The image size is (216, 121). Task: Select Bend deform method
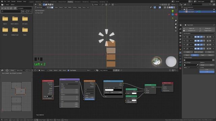click(195, 55)
